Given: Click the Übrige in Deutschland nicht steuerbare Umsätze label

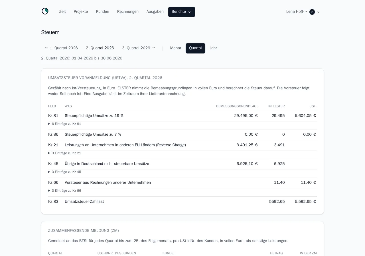Looking at the screenshot, I should pyautogui.click(x=107, y=164).
